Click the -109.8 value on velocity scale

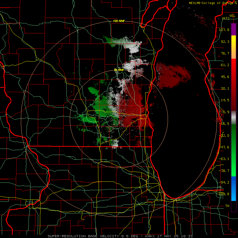(224, 194)
